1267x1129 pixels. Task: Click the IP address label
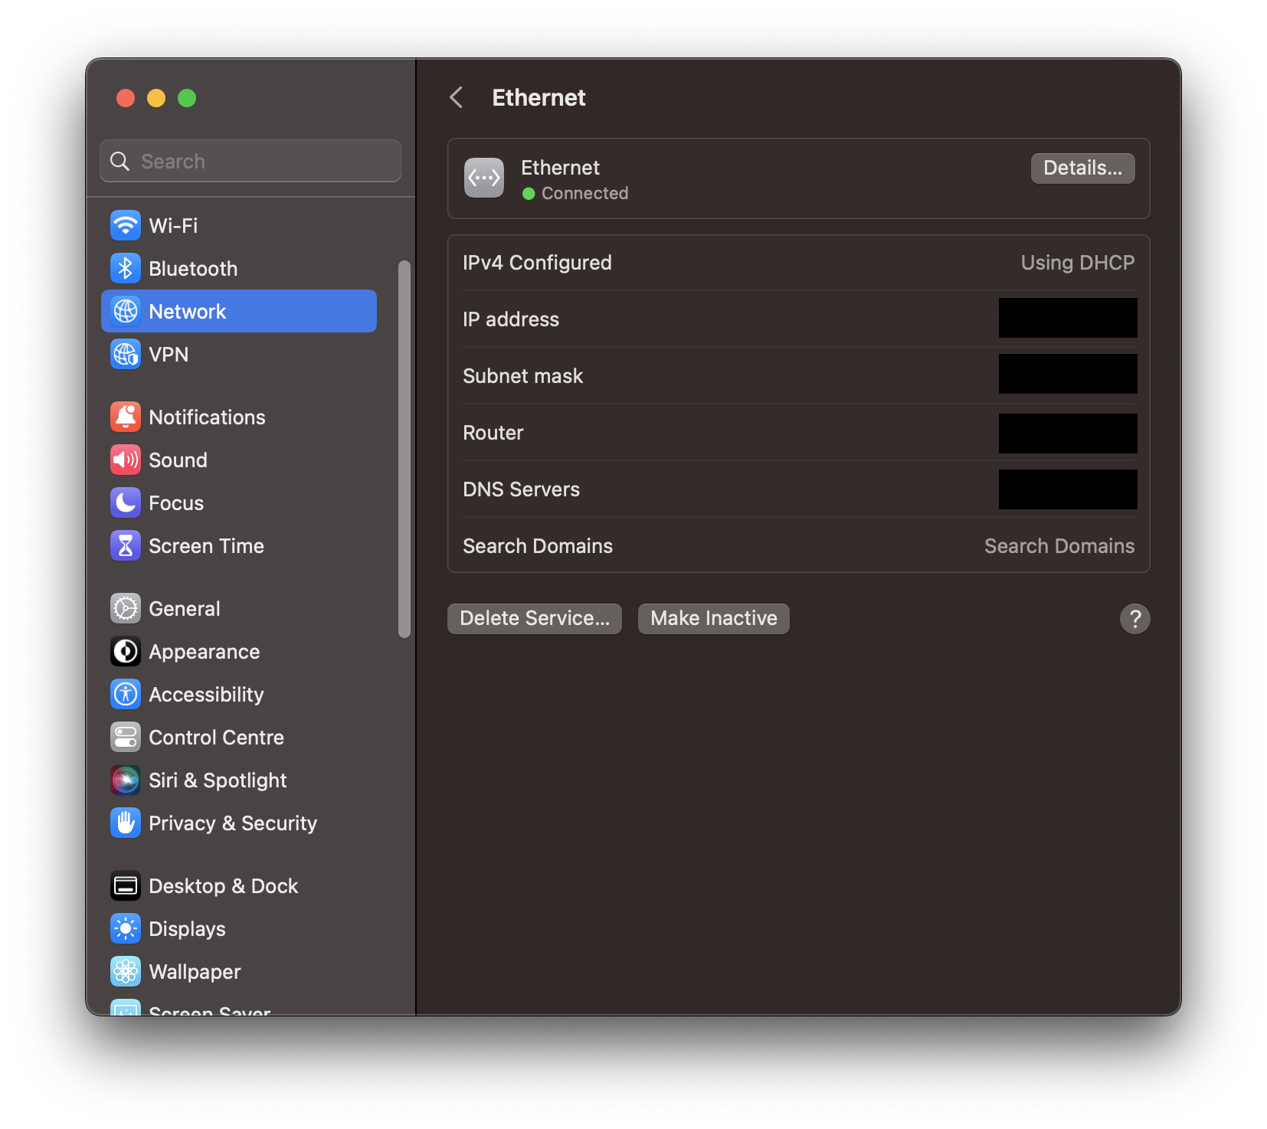pos(511,319)
